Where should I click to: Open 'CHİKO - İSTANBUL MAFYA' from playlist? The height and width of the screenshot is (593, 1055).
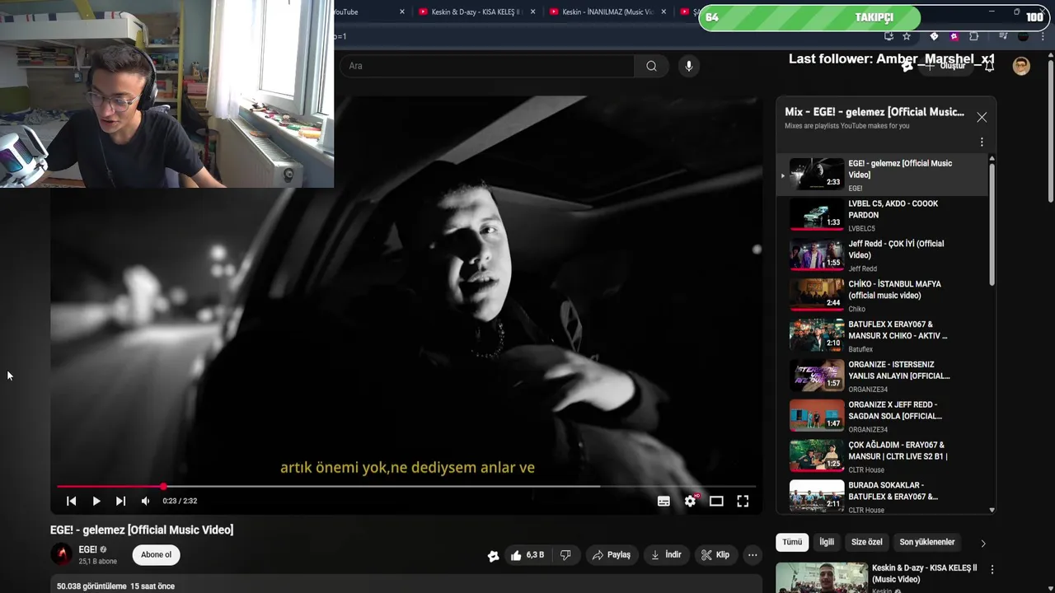click(882, 296)
